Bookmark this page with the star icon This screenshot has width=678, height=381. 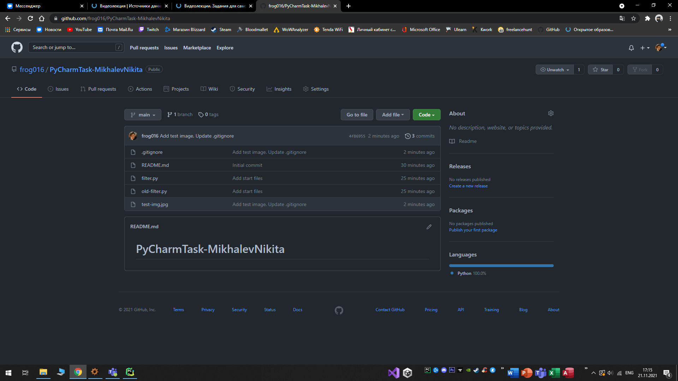(634, 18)
